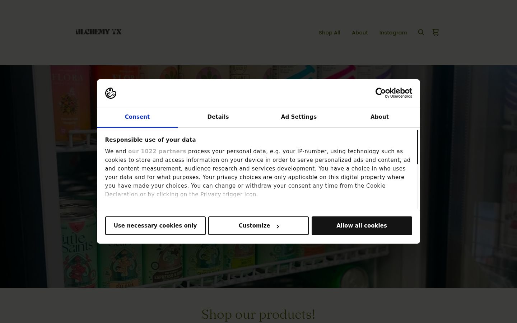This screenshot has width=517, height=323.
Task: Open the shopping cart icon
Action: click(436, 32)
